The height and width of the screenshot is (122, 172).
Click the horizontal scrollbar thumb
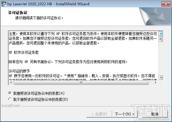pyautogui.click(x=81, y=83)
